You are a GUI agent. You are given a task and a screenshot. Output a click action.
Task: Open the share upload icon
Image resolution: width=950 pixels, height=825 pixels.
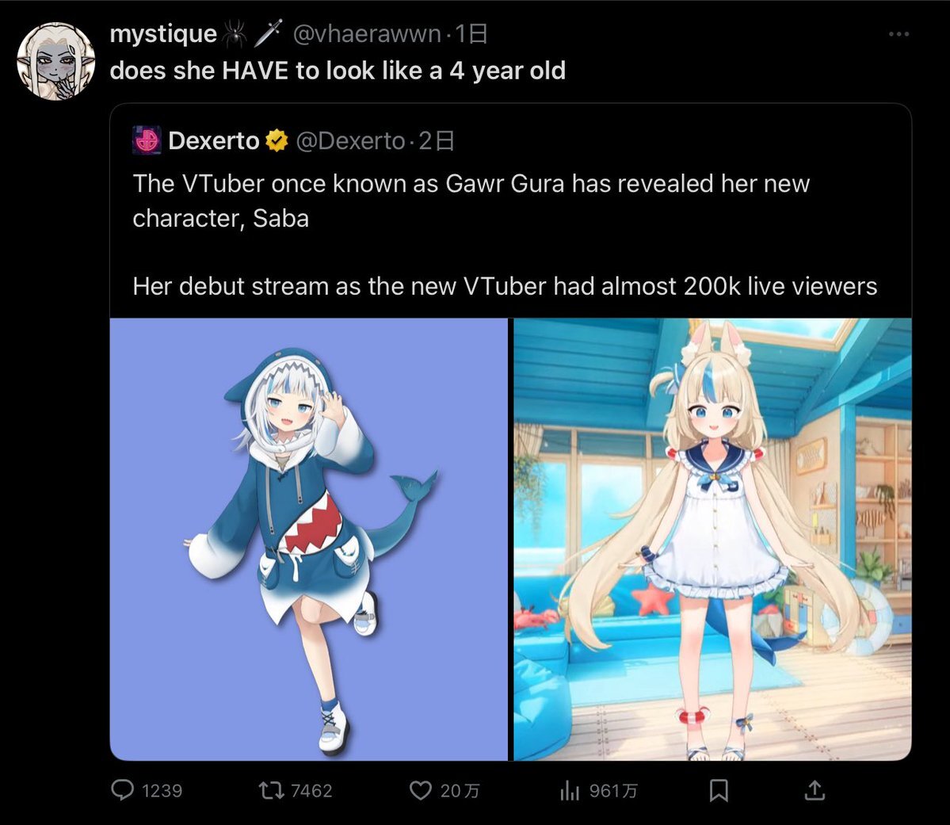click(x=815, y=790)
